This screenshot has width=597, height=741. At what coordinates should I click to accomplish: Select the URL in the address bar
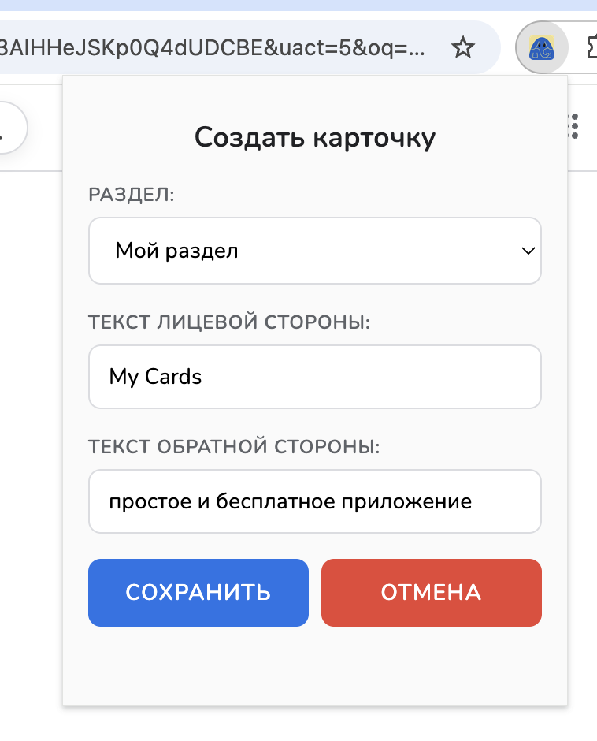[x=213, y=48]
